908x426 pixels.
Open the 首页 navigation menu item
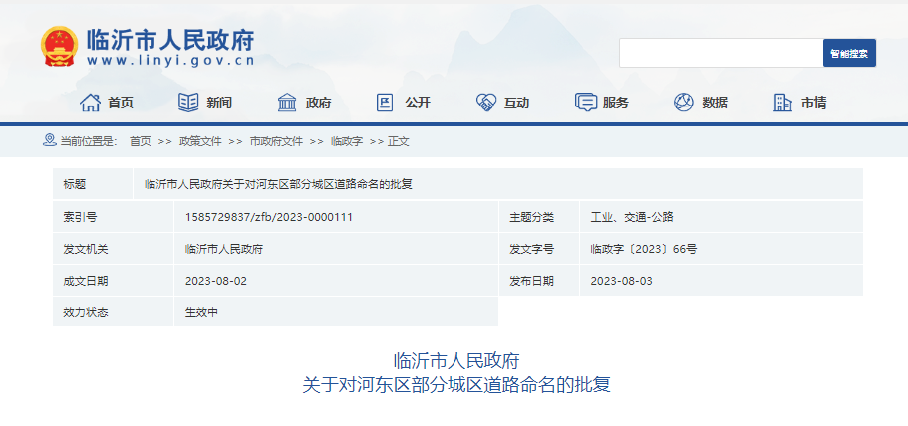121,104
